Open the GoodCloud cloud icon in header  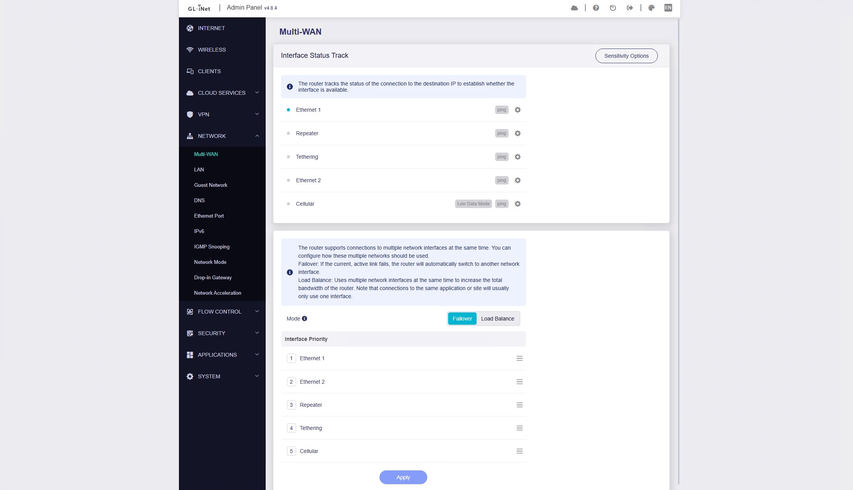574,8
